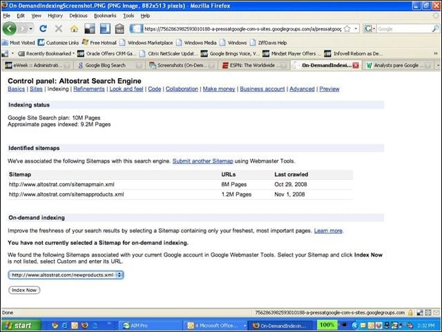Screen dimensions: 442x332
Task: Open the Tools menu
Action: click(x=128, y=16)
